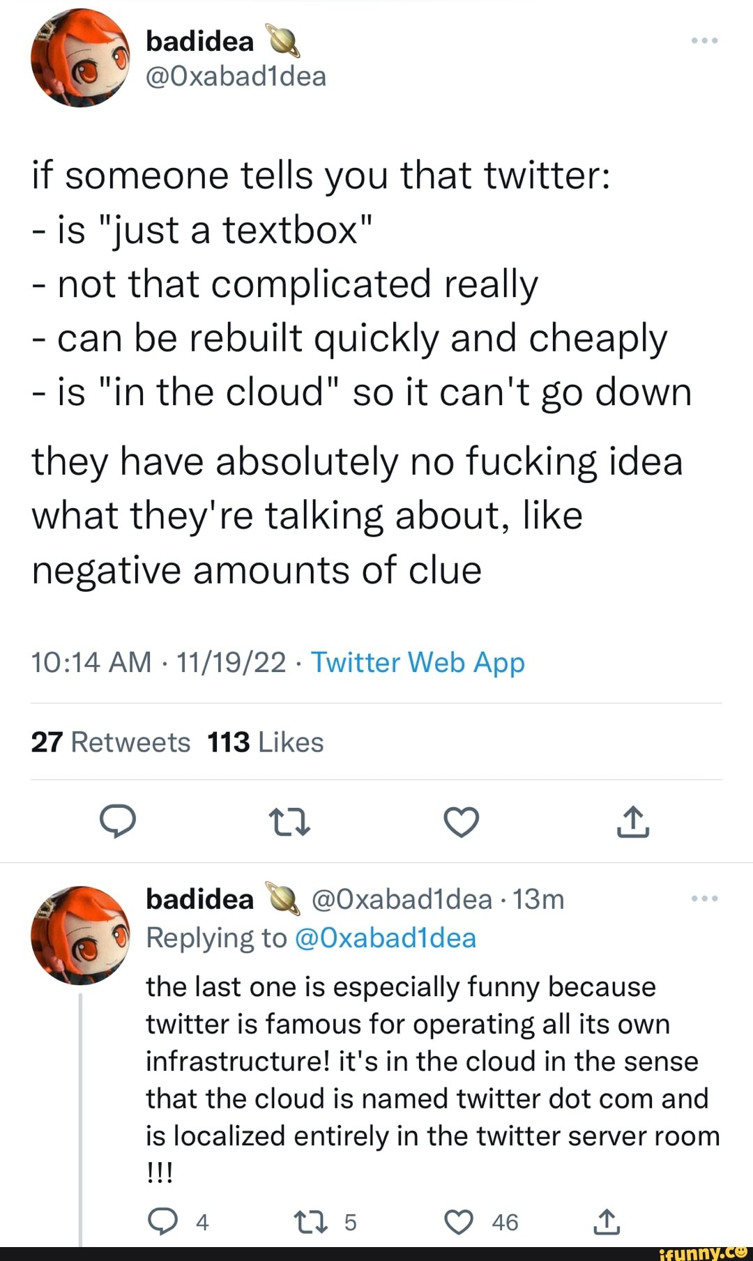753x1261 pixels.
Task: Click the ifunny.co watermark logo
Action: 703,1253
